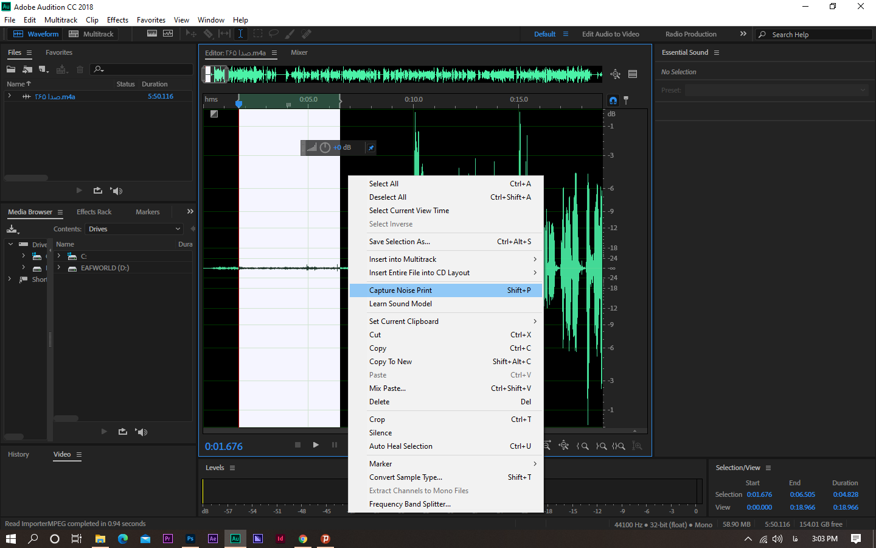Choose the Lasso Selection tool
This screenshot has height=548, width=876.
[x=274, y=34]
